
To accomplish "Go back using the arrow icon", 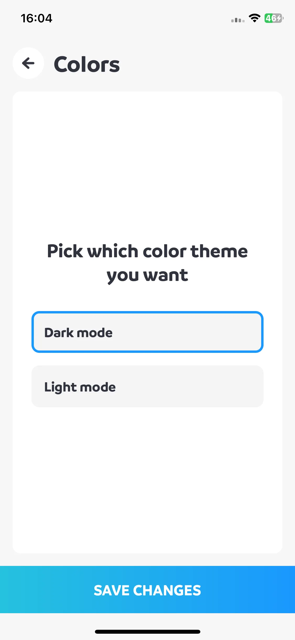I will click(x=28, y=63).
